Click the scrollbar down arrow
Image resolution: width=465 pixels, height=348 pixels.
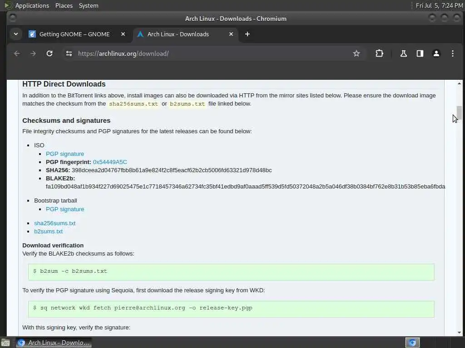point(459,332)
